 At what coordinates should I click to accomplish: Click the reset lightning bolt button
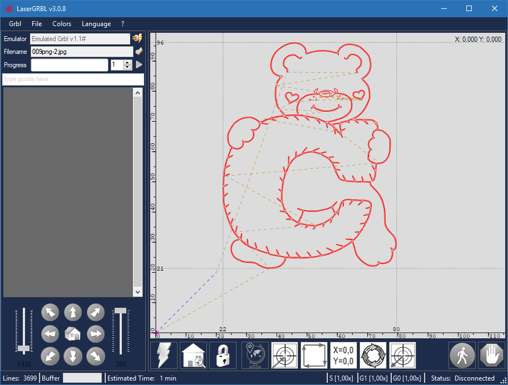(164, 355)
